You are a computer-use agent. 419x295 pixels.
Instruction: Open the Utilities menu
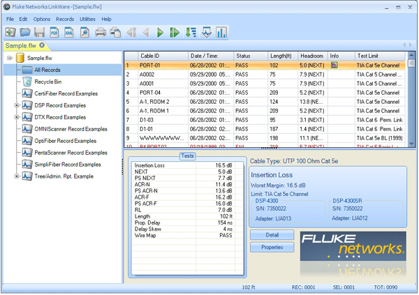click(x=87, y=19)
